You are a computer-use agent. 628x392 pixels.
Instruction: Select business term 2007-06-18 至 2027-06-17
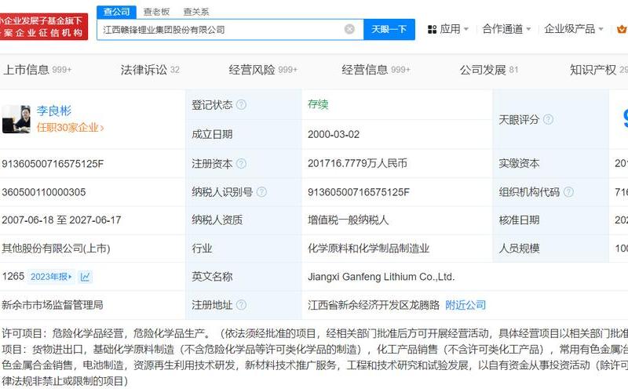click(61, 220)
